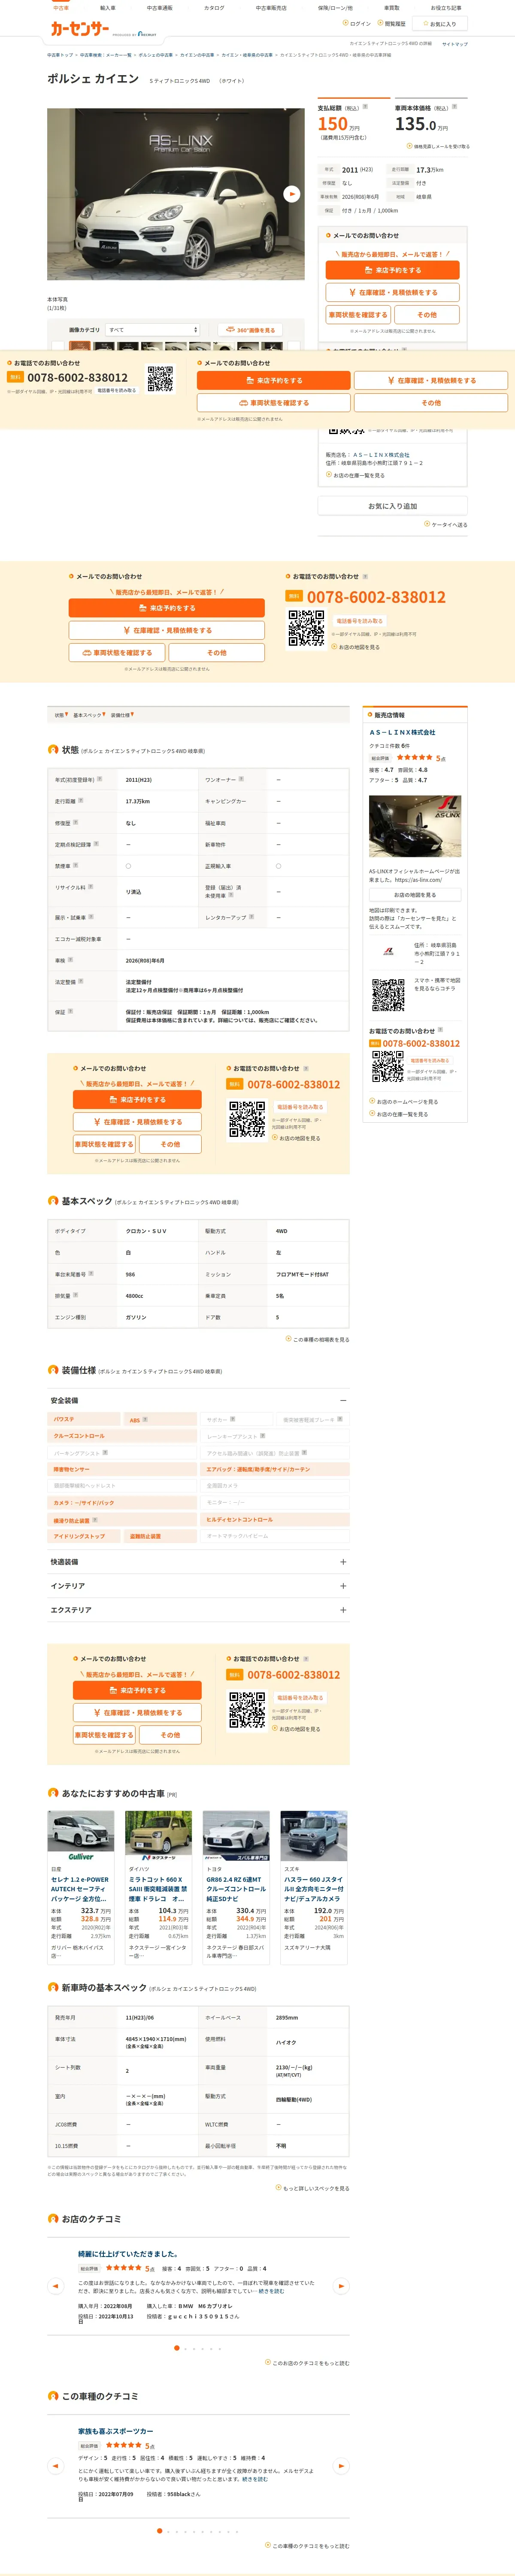Image resolution: width=515 pixels, height=2576 pixels.
Task: Click help icon next to 排気量
Action: click(x=75, y=1295)
